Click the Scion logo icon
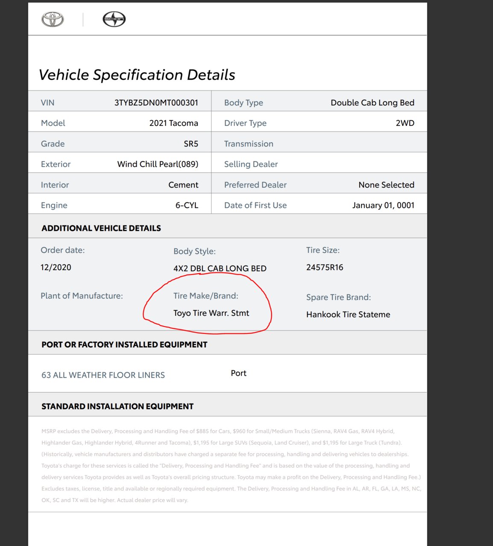 [114, 19]
